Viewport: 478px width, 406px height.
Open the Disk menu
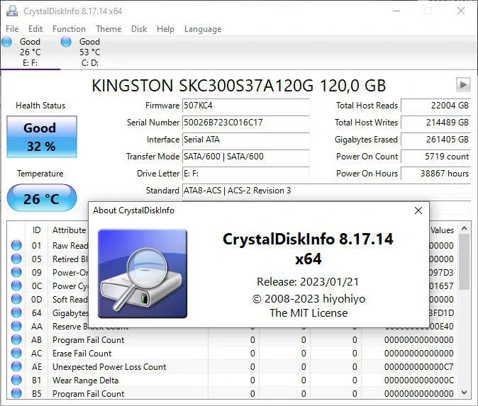click(139, 29)
